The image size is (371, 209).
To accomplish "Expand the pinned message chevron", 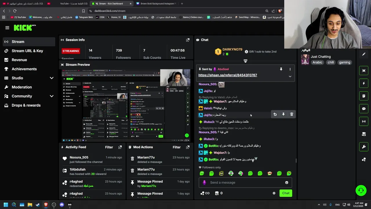I will point(290,76).
